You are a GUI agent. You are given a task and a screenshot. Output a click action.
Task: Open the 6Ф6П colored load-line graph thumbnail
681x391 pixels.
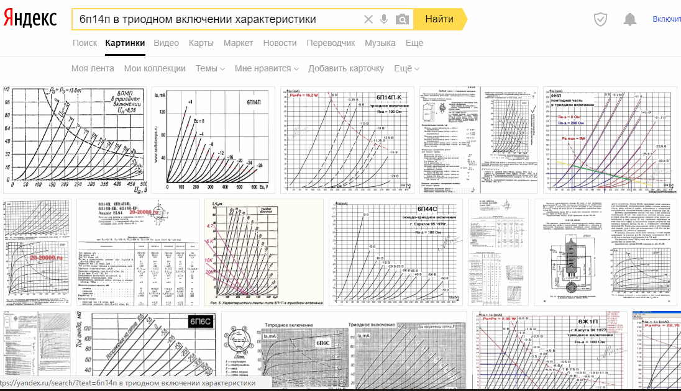tap(610, 140)
